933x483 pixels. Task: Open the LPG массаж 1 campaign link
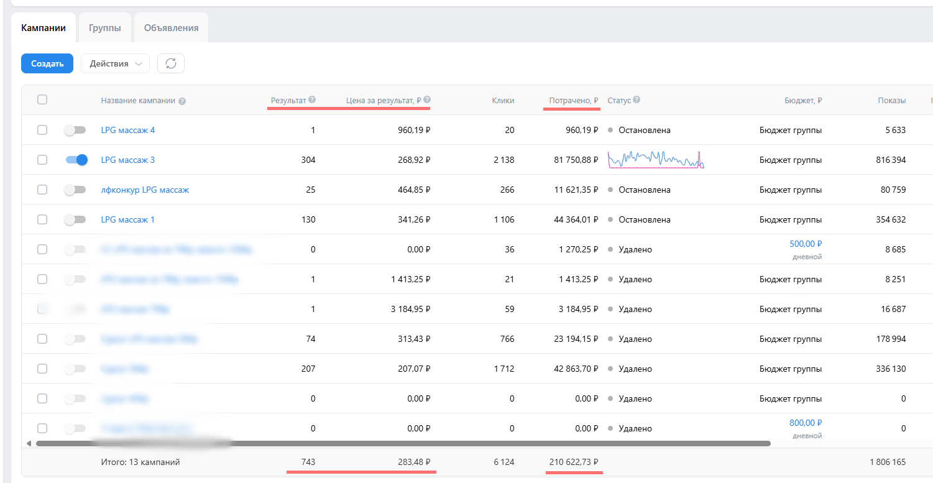[128, 219]
